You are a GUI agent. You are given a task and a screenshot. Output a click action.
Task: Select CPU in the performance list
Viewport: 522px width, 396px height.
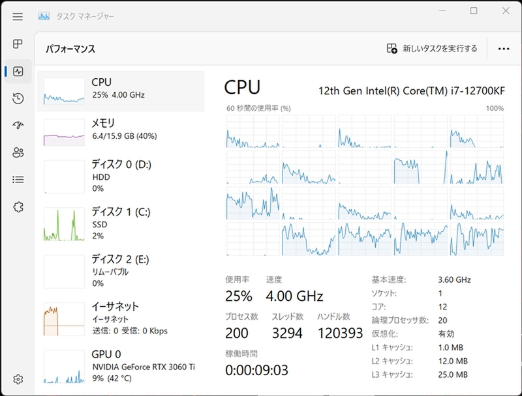coord(121,90)
